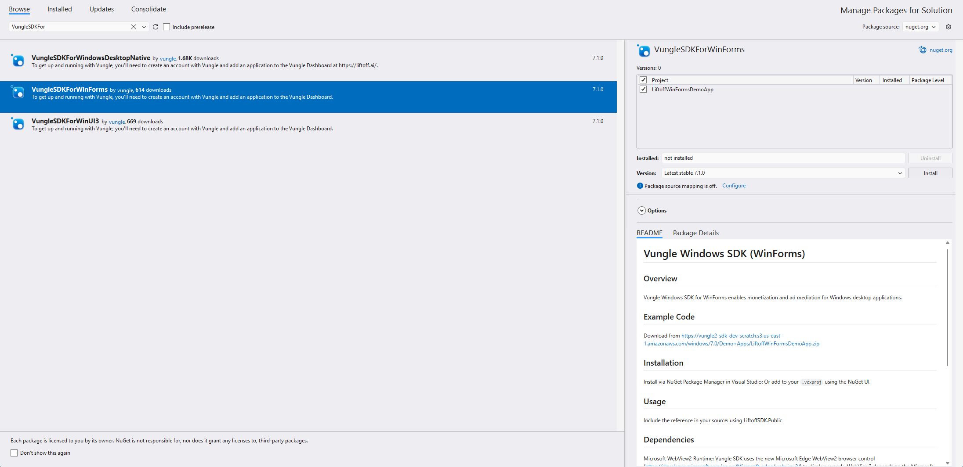Click the package source mapping info icon
This screenshot has height=467, width=963.
(x=640, y=186)
